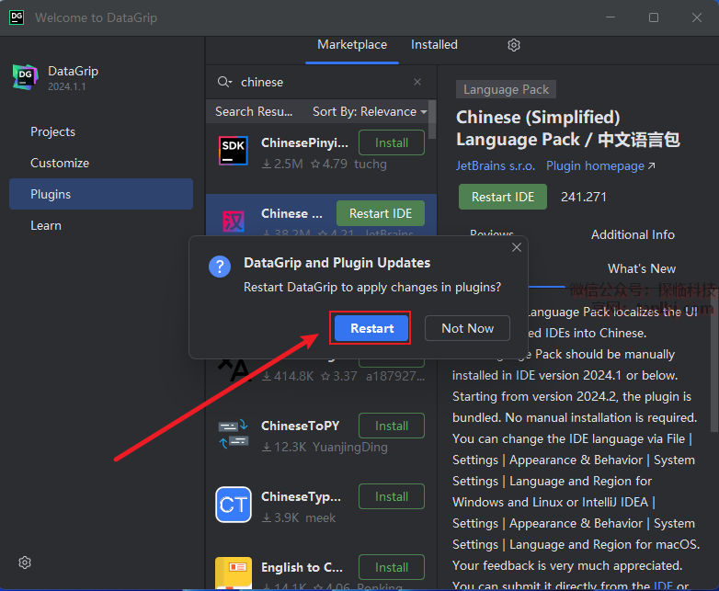Image resolution: width=719 pixels, height=591 pixels.
Task: Click the ChinesePinyin SDK plugin icon
Action: [x=234, y=151]
